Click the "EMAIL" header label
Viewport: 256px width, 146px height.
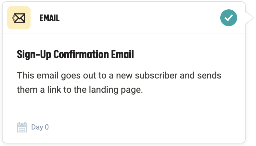[49, 18]
